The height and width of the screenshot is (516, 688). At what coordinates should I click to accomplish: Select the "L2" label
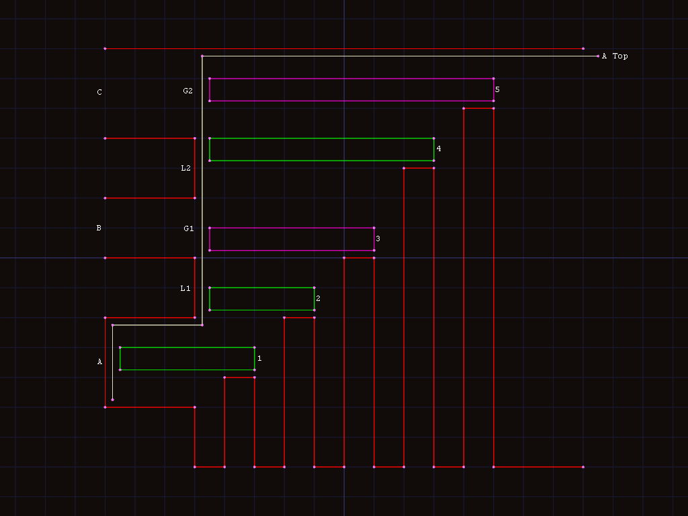point(186,168)
